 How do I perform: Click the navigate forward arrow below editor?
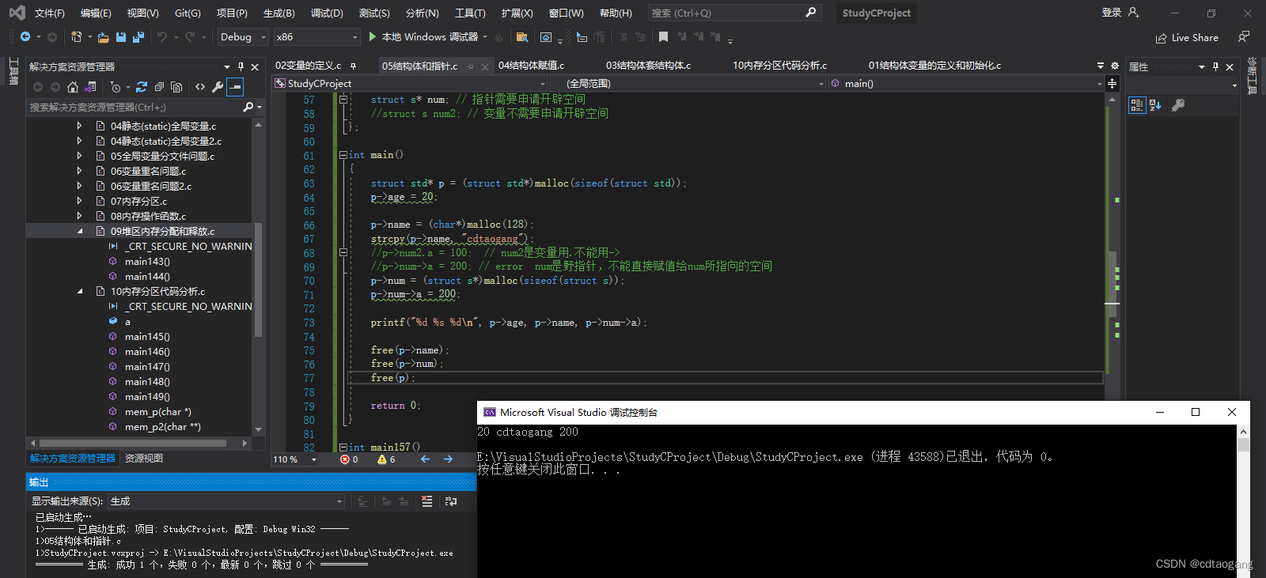point(448,459)
